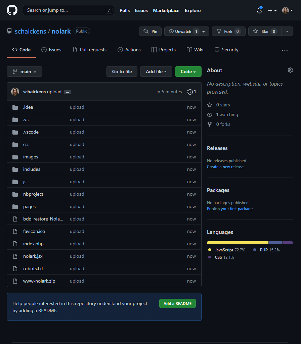Open nolark repository name link
This screenshot has height=344, width=301.
[x=61, y=31]
